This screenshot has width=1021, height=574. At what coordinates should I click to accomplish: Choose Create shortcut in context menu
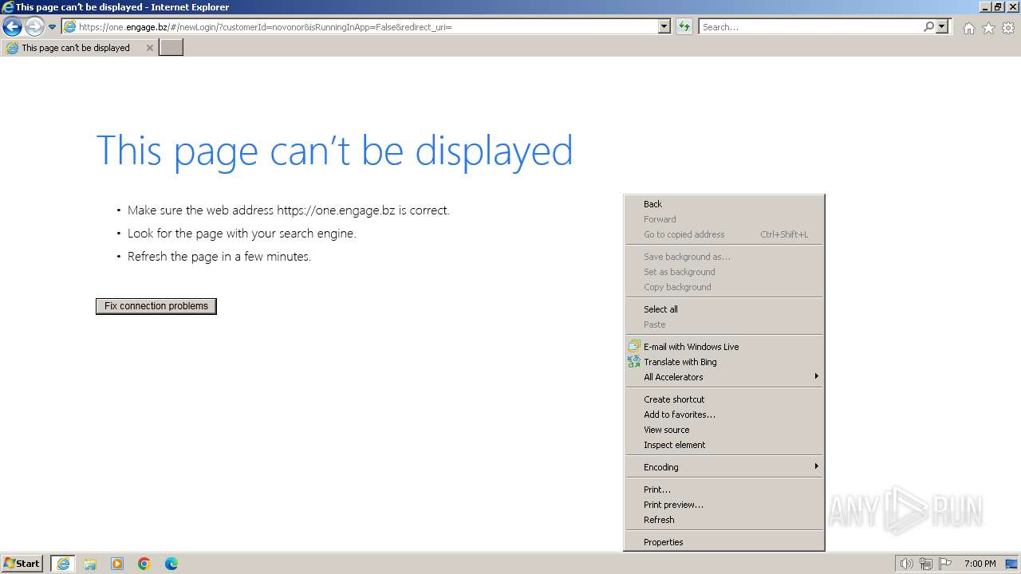[724, 399]
